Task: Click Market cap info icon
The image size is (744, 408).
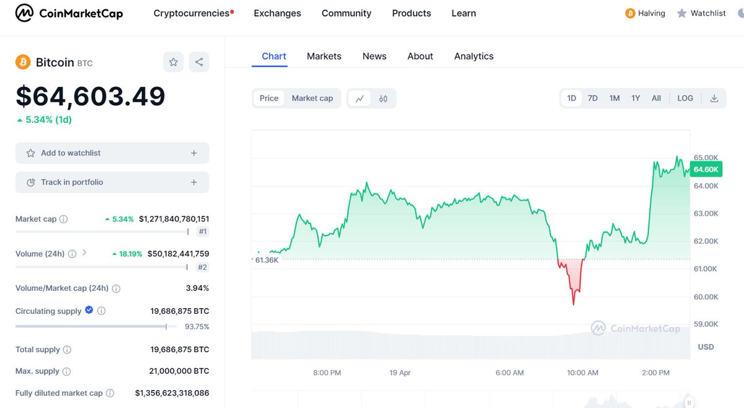Action: (x=63, y=219)
